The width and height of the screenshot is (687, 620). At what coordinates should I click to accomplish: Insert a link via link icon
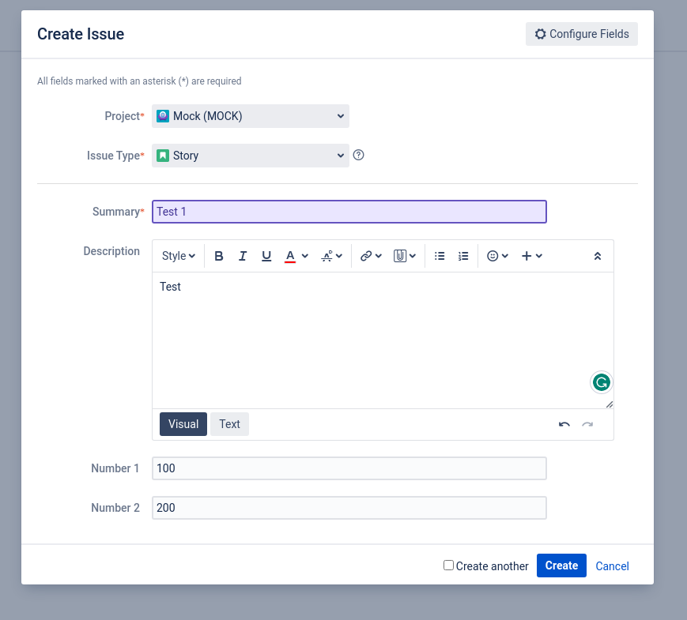coord(366,256)
